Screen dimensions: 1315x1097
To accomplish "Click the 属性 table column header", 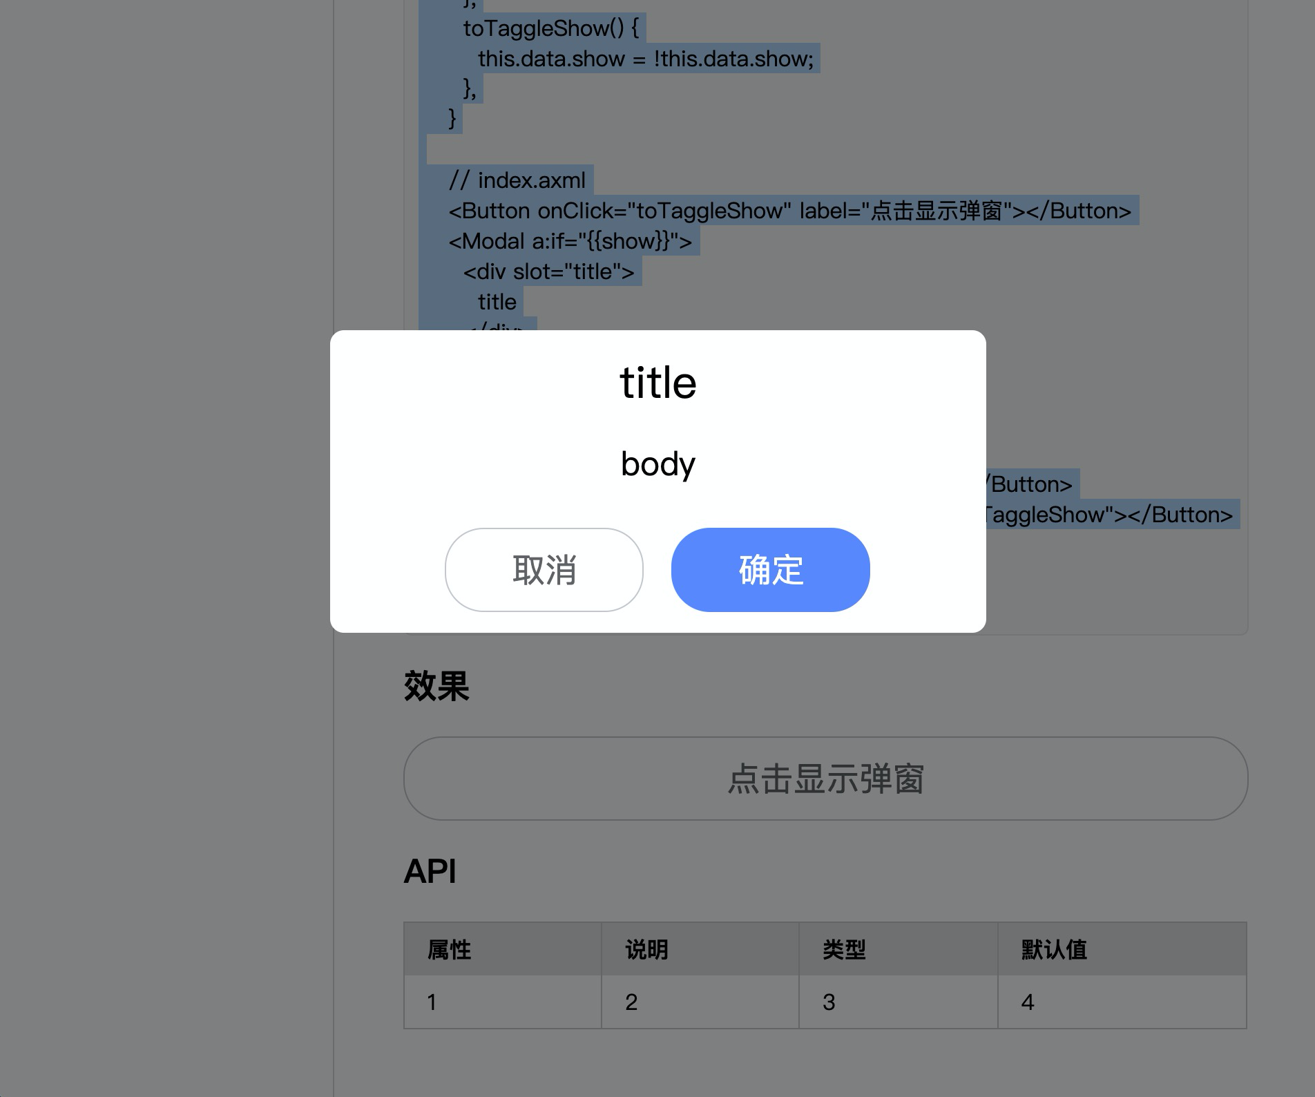I will [503, 949].
